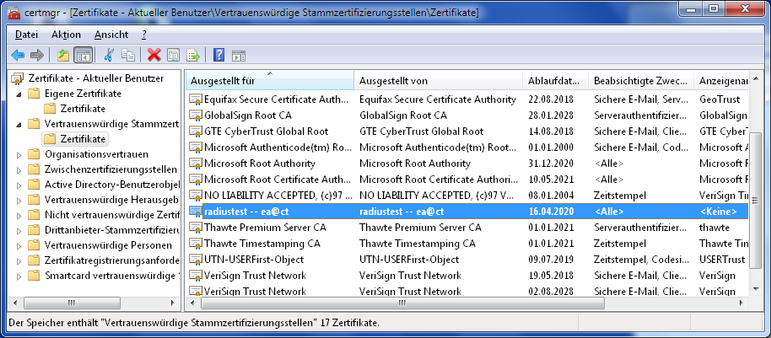Go back with the blue arrow

tap(17, 55)
